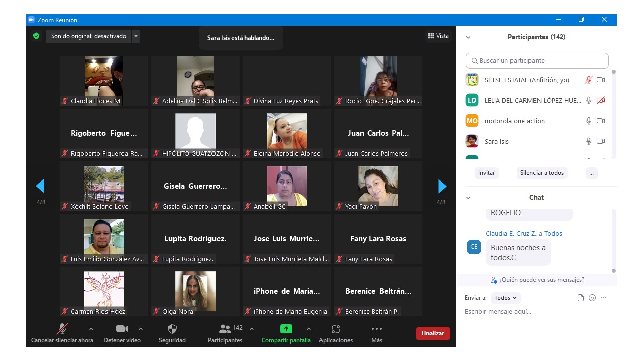
Task: Select LD avatar of LELIA DEL CARMEN
Action: (472, 100)
